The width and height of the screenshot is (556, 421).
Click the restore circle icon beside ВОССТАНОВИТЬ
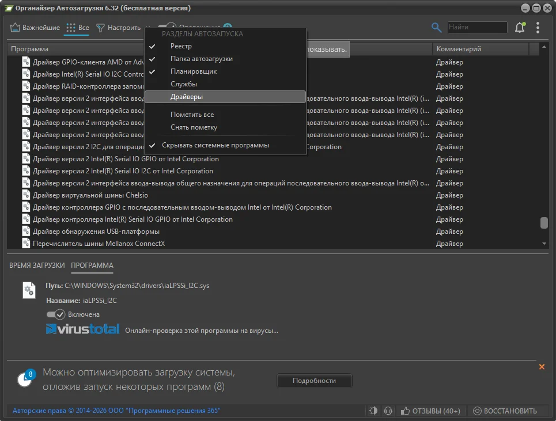point(477,411)
